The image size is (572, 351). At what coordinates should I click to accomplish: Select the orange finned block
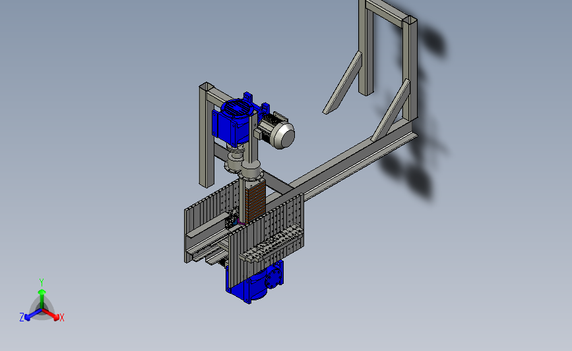(255, 202)
